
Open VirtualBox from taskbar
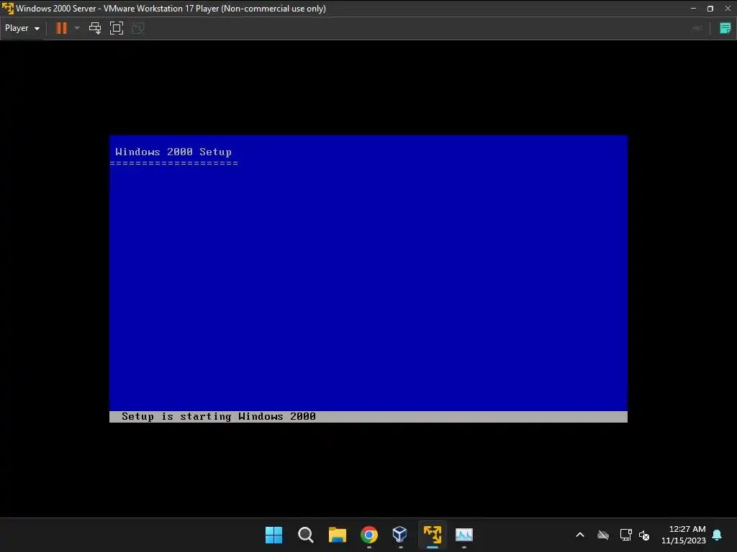point(400,535)
